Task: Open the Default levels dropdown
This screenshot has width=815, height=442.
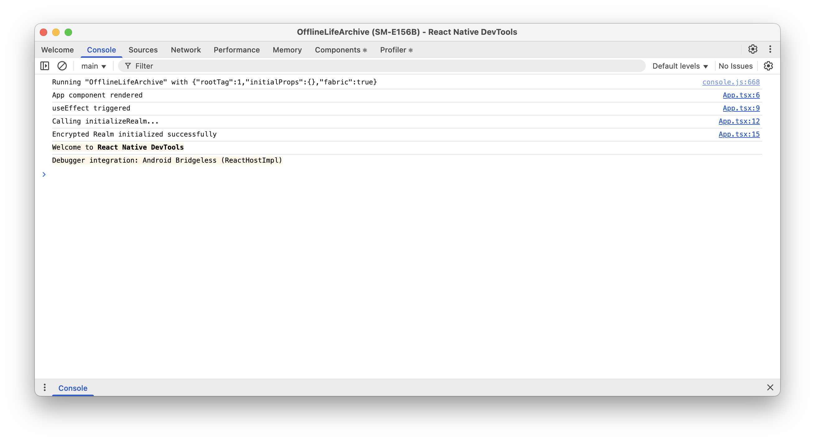Action: (680, 66)
